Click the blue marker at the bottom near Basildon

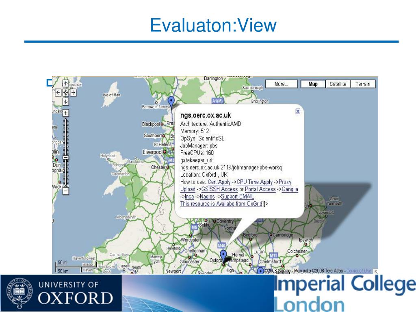[260, 271]
